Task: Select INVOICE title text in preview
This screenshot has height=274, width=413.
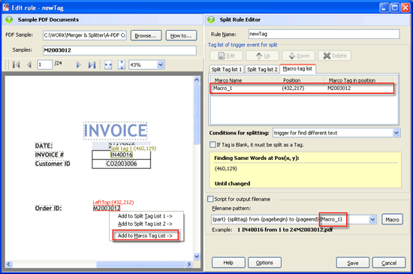Action: (x=115, y=131)
